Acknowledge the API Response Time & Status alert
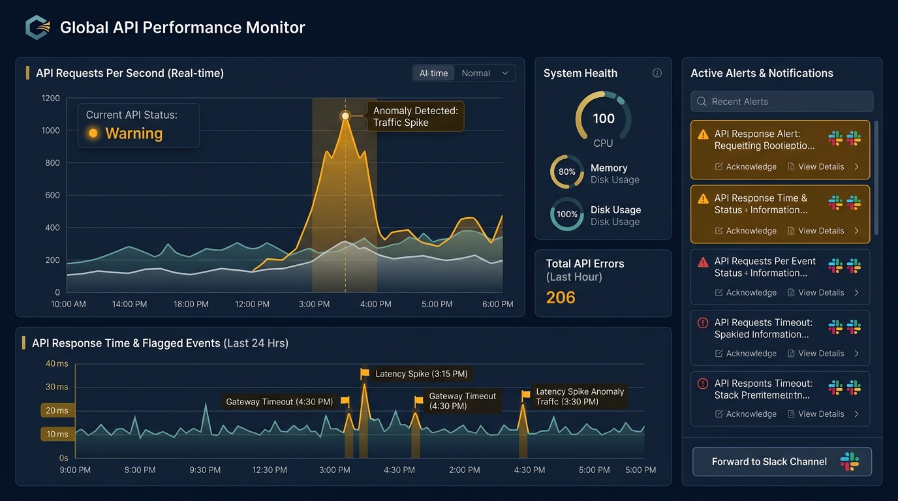The image size is (898, 501). (746, 231)
